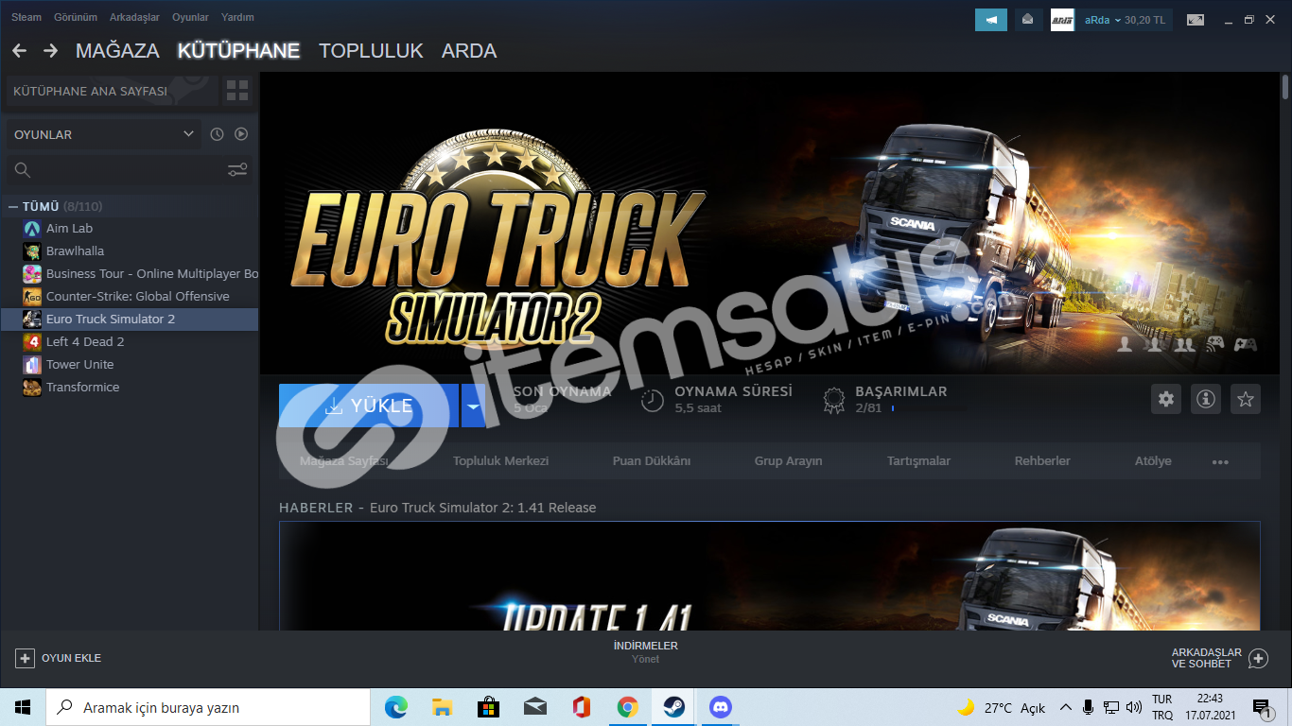Click OYUN EKLE add game button
Viewport: 1292px width, 726px height.
(59, 658)
